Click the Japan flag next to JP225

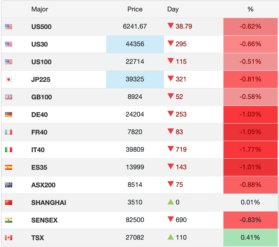coord(9,79)
